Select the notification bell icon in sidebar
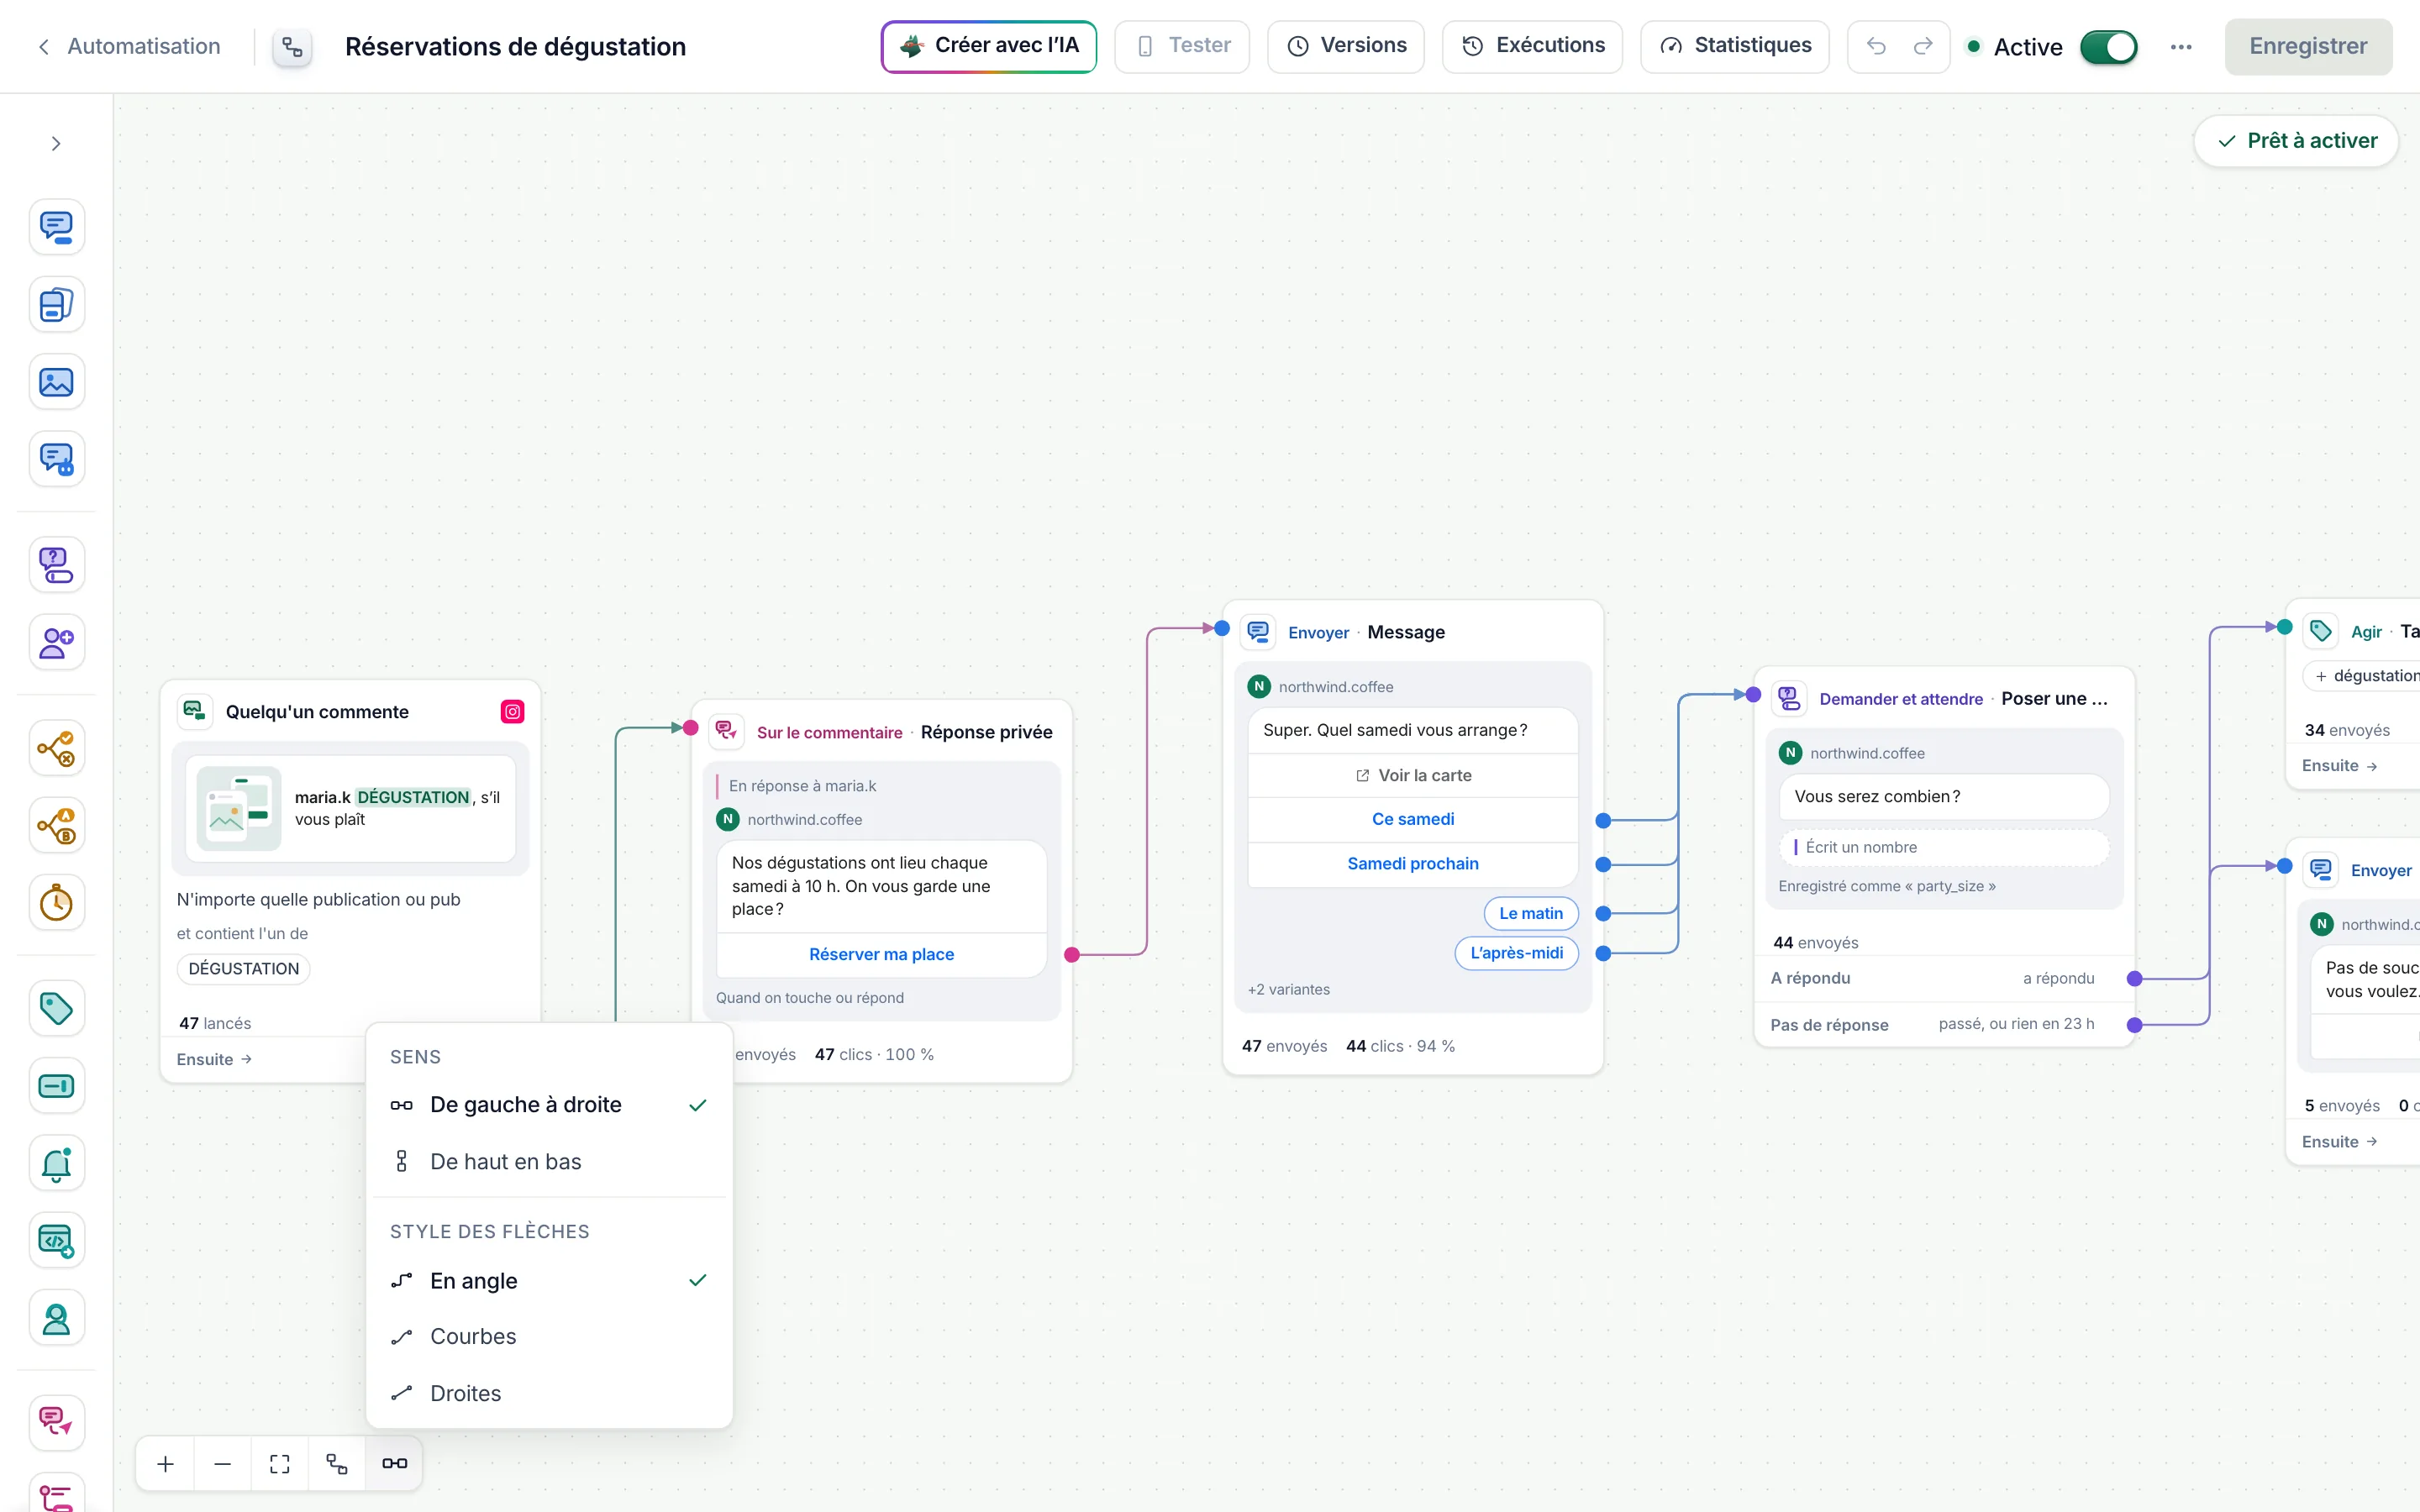Screen dimensions: 2420x1512 point(56,1163)
